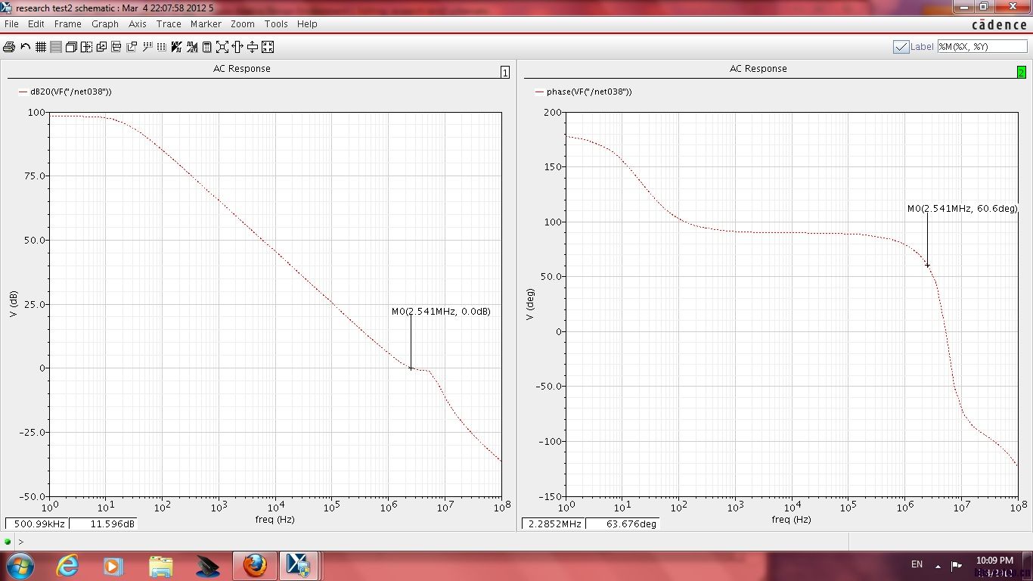The height and width of the screenshot is (581, 1033).
Task: Open Windows Media Player from the taskbar
Action: (x=113, y=566)
